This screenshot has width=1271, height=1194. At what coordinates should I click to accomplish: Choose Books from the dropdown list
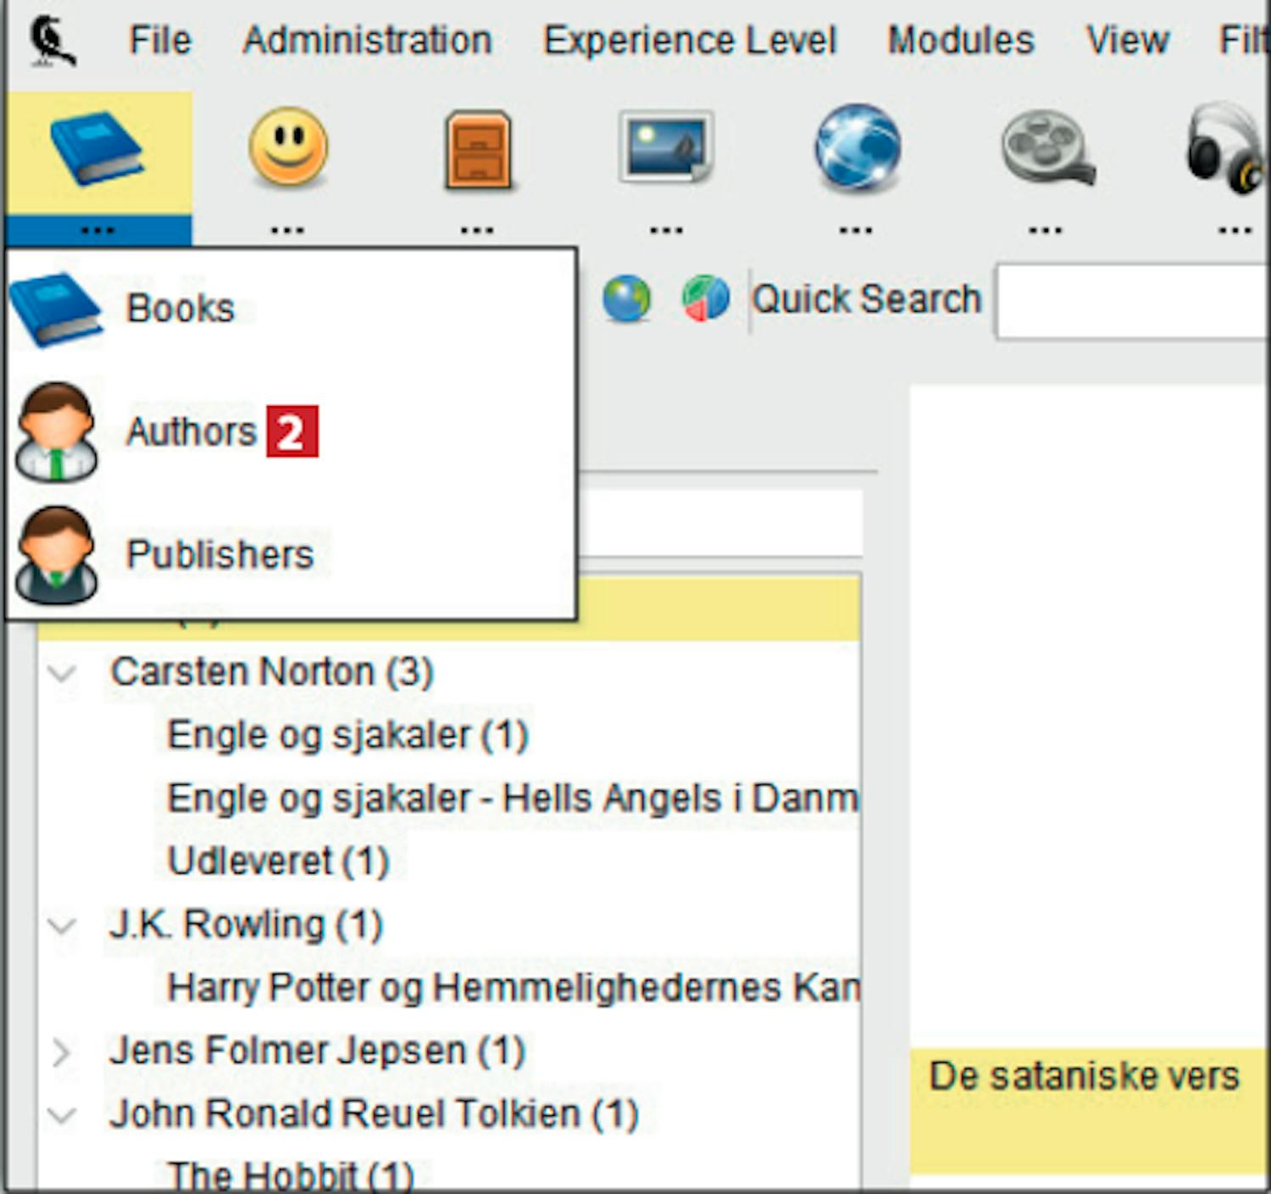pyautogui.click(x=291, y=308)
